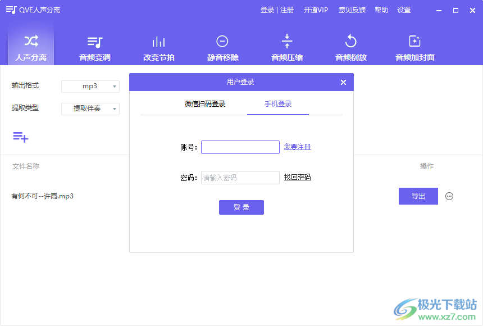
Task: Click the 找回密码 password recovery link
Action: 297,177
